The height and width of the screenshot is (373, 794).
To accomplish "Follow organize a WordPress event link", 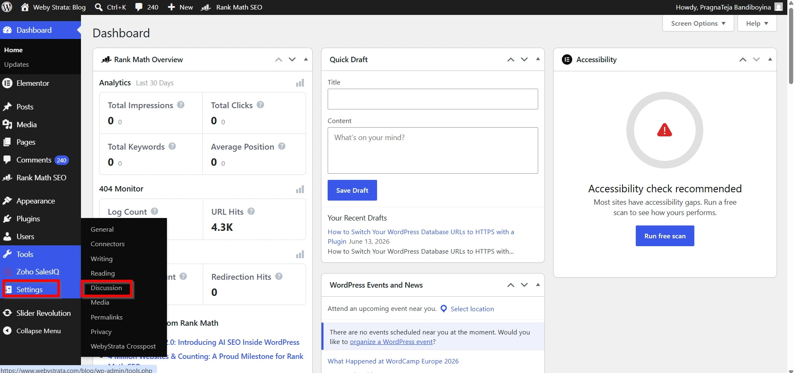I will click(392, 342).
